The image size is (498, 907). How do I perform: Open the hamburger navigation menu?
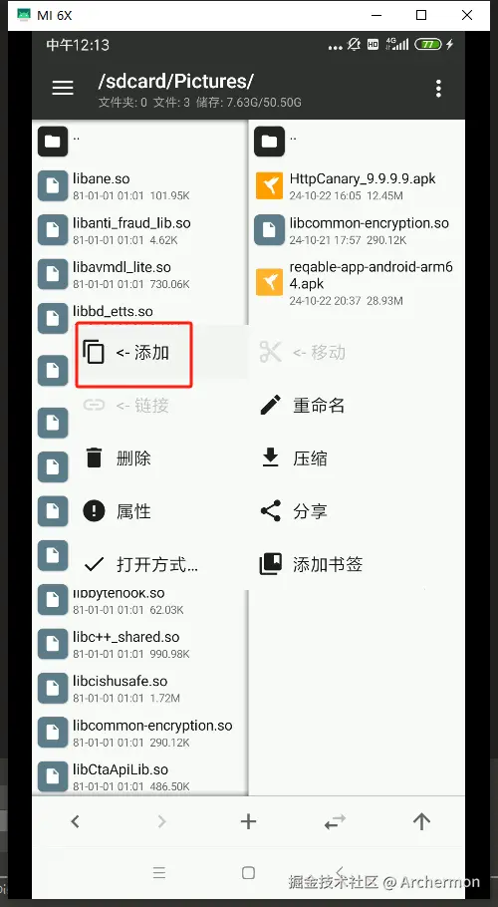point(63,88)
